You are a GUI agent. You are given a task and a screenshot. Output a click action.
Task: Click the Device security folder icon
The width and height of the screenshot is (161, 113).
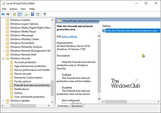tap(11, 74)
